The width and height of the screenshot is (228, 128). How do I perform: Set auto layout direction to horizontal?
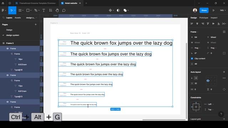196,78
